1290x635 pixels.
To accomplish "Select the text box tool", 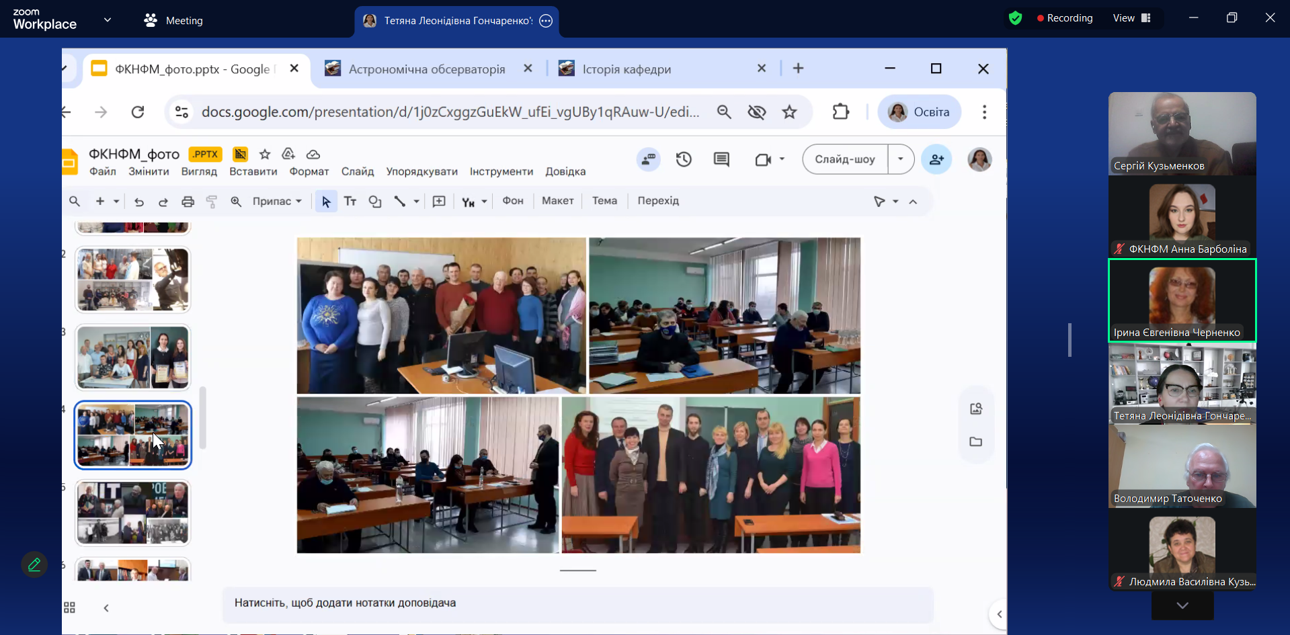I will coord(351,202).
